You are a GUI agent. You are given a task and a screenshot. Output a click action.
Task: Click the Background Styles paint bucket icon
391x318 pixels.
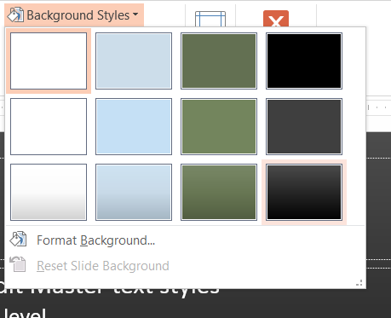(x=15, y=14)
